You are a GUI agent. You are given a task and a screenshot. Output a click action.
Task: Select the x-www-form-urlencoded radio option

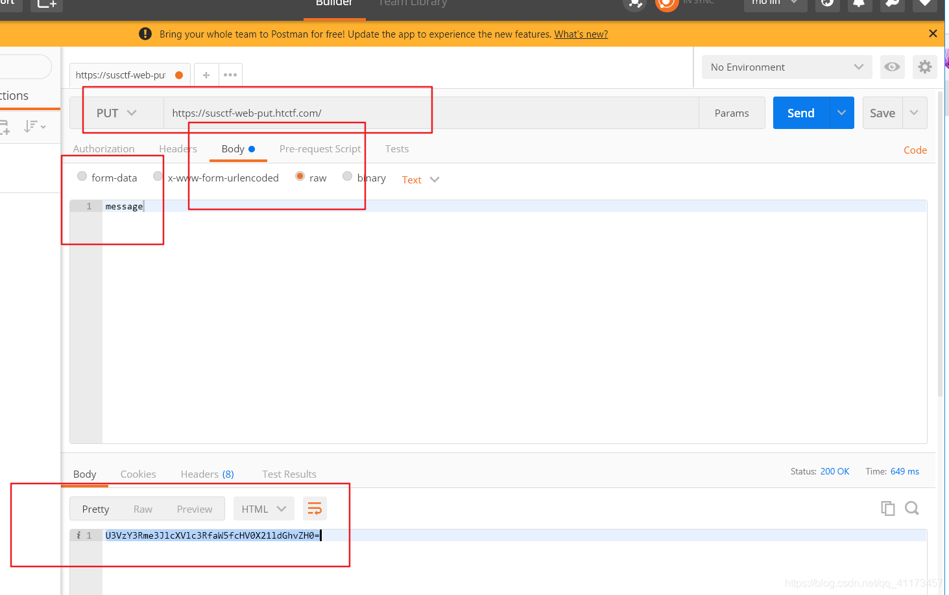[158, 176]
